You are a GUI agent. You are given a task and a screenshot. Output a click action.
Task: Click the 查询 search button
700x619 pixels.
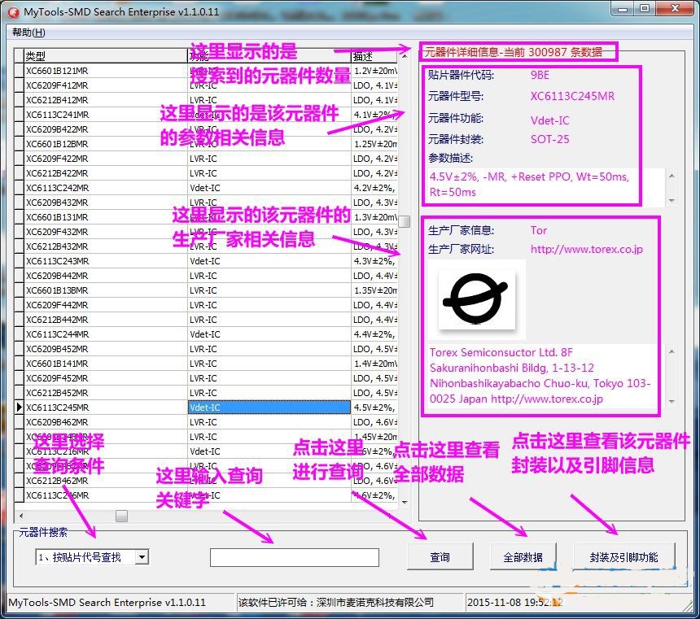click(440, 556)
